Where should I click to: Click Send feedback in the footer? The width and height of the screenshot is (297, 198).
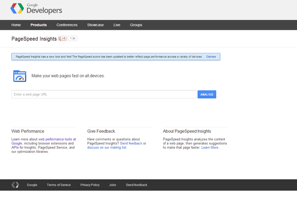click(137, 185)
